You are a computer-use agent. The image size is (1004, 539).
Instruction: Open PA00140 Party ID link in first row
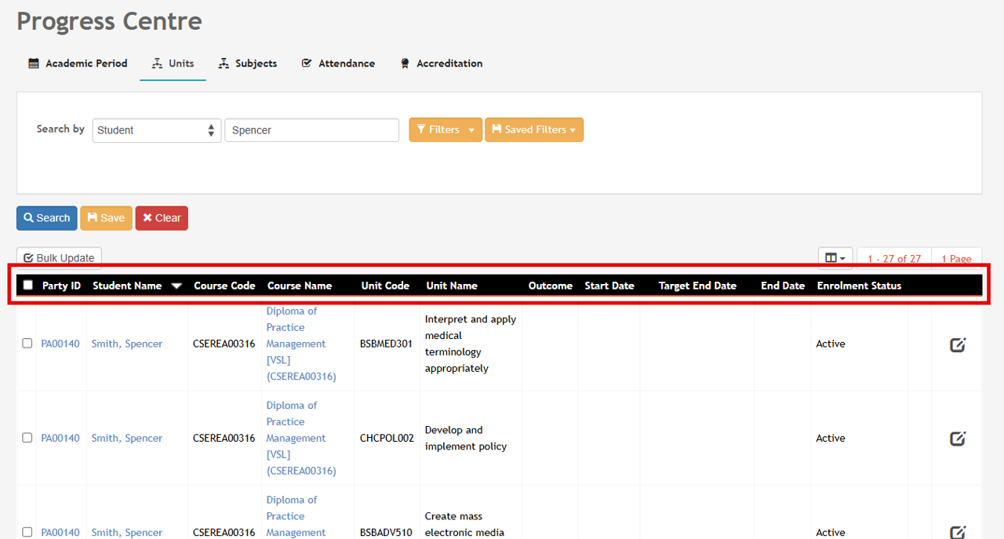pyautogui.click(x=60, y=344)
